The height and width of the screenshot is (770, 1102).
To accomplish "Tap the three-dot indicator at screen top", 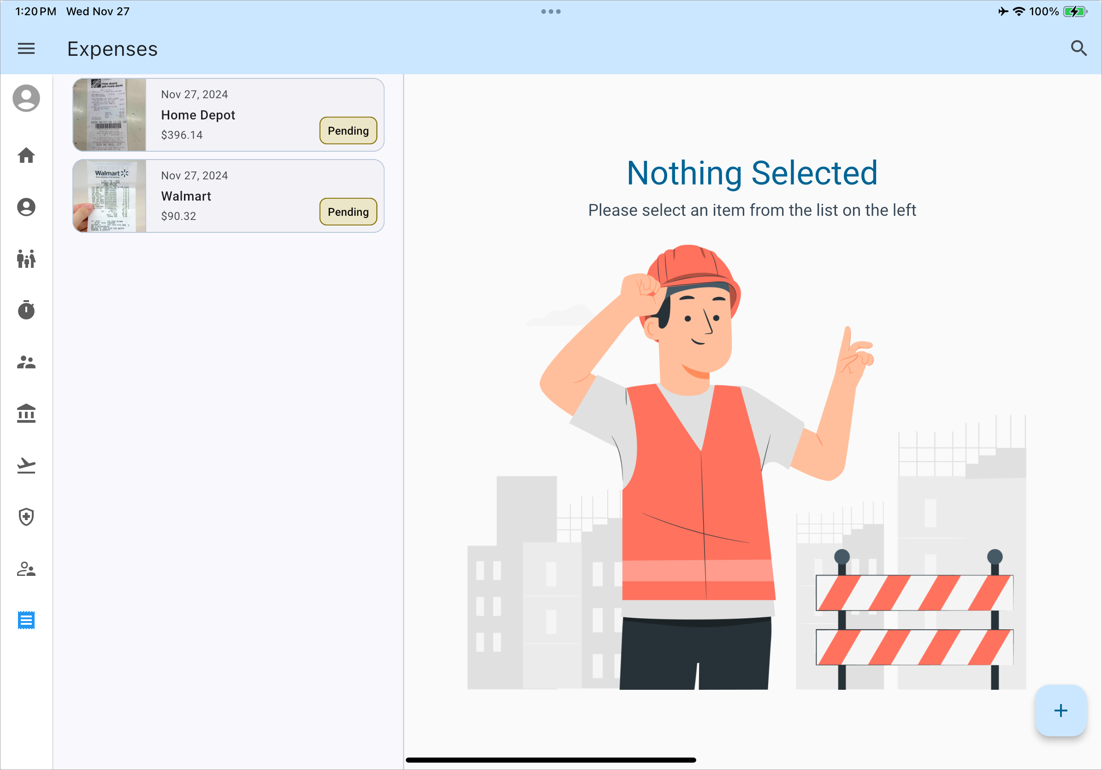I will pos(551,11).
